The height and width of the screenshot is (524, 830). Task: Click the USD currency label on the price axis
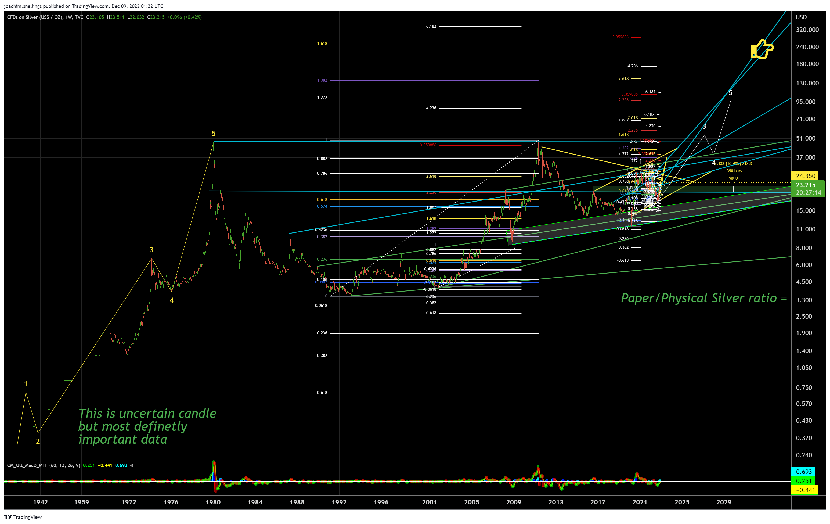801,17
